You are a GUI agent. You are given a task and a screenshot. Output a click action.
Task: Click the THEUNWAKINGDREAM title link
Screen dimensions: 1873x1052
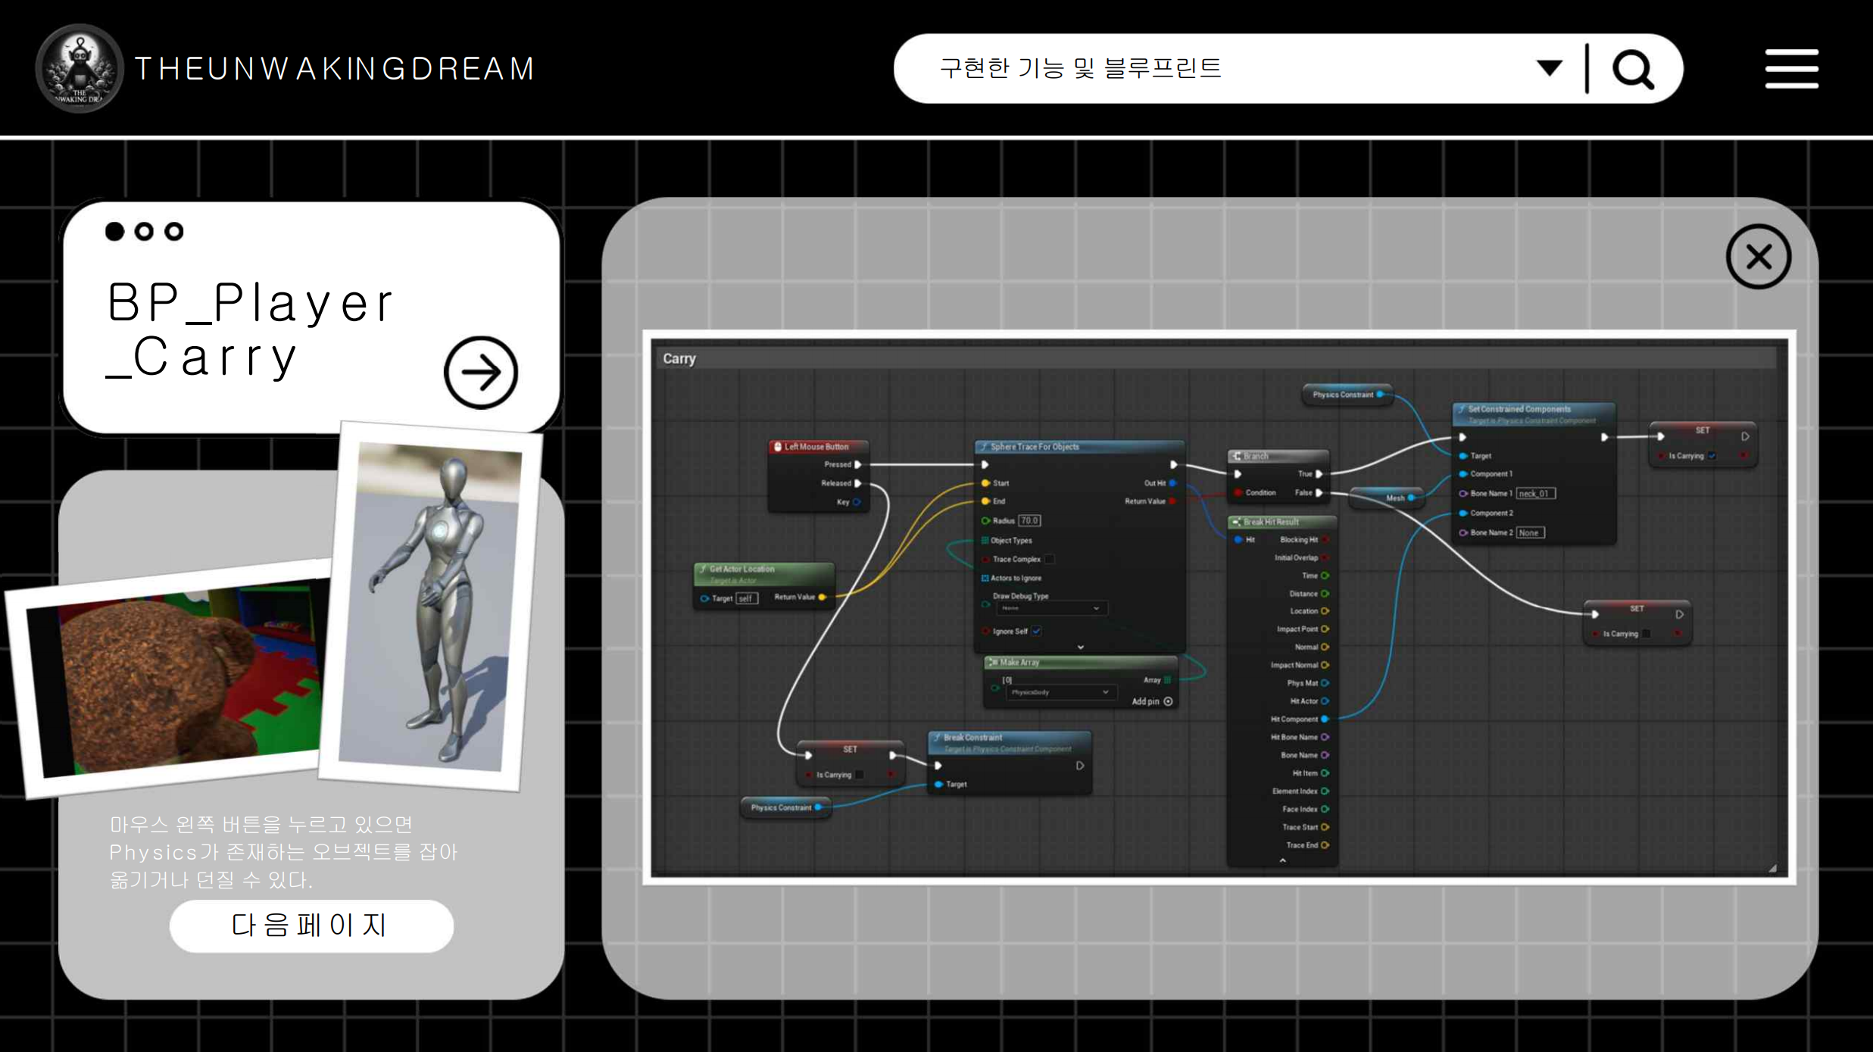point(335,69)
